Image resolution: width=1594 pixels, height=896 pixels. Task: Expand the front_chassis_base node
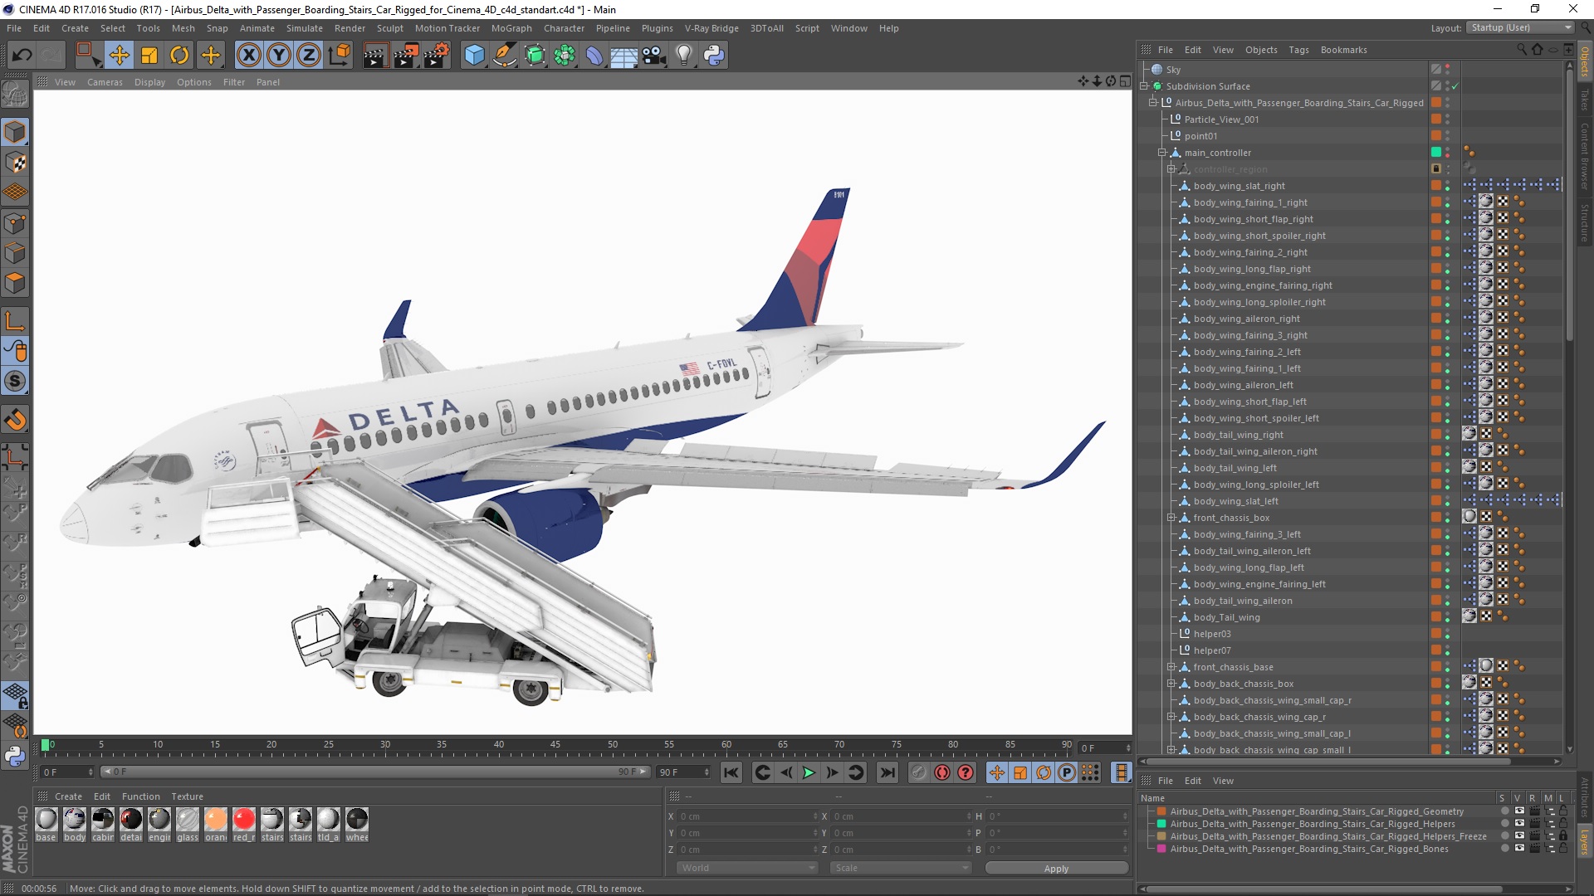(x=1171, y=667)
